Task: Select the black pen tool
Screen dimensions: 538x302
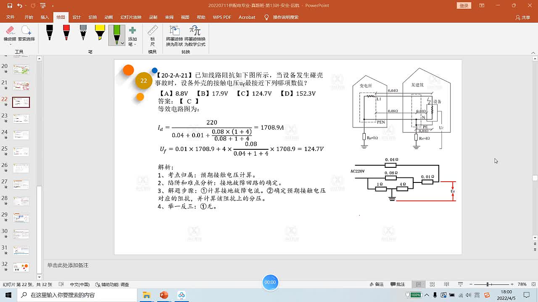Action: [x=49, y=33]
